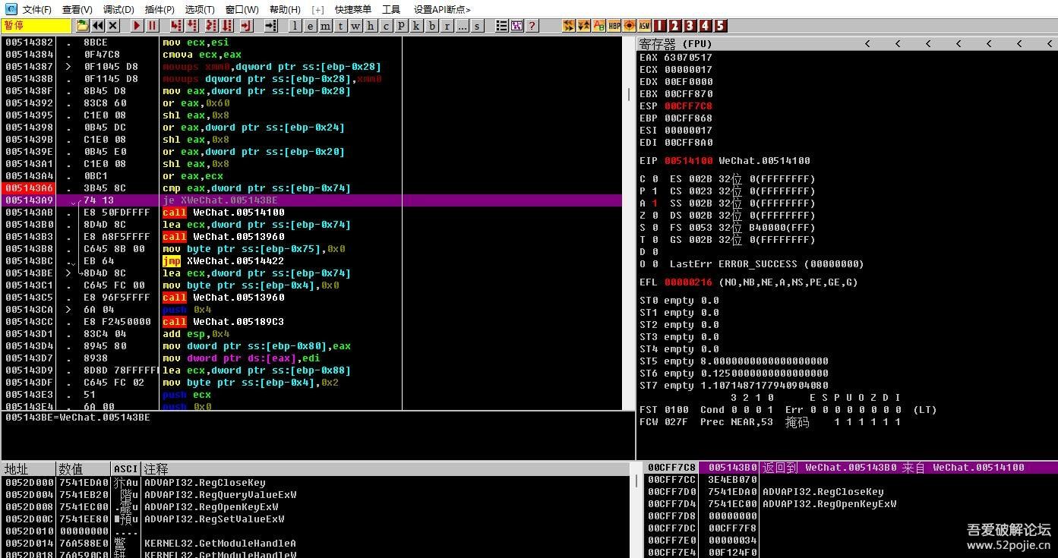The height and width of the screenshot is (558, 1058).
Task: Click the red Pause icon
Action: [152, 26]
